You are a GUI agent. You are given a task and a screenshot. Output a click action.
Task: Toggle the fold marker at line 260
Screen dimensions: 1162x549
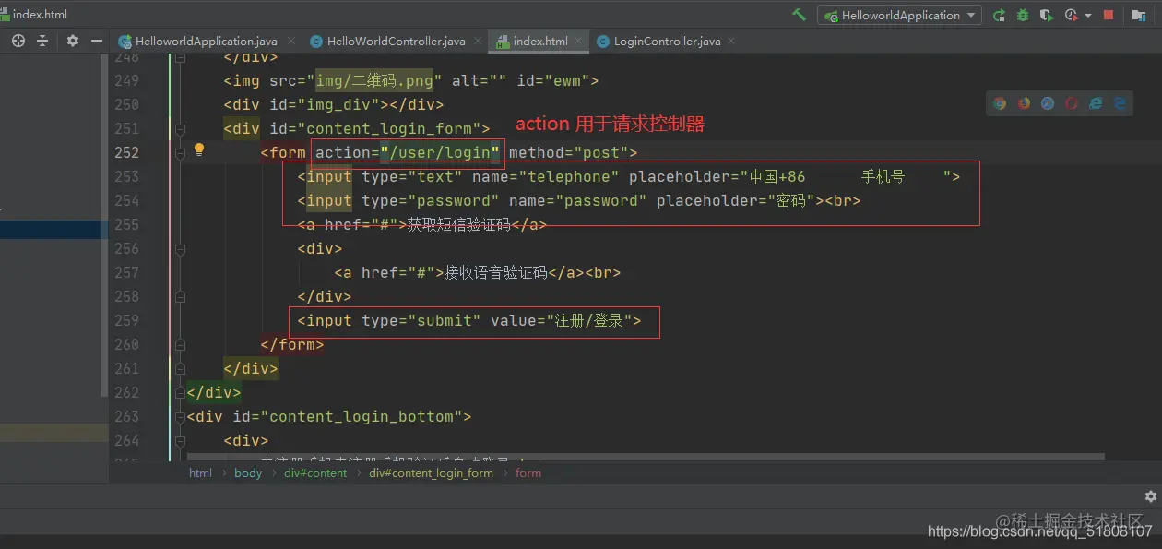coord(180,345)
